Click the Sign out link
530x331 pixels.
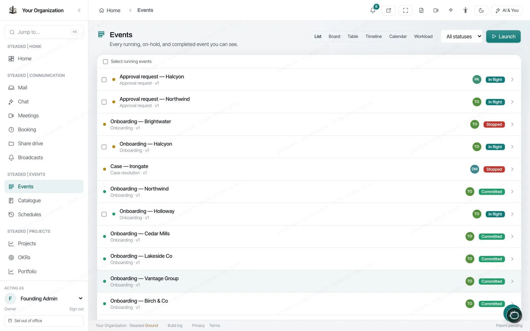click(76, 309)
